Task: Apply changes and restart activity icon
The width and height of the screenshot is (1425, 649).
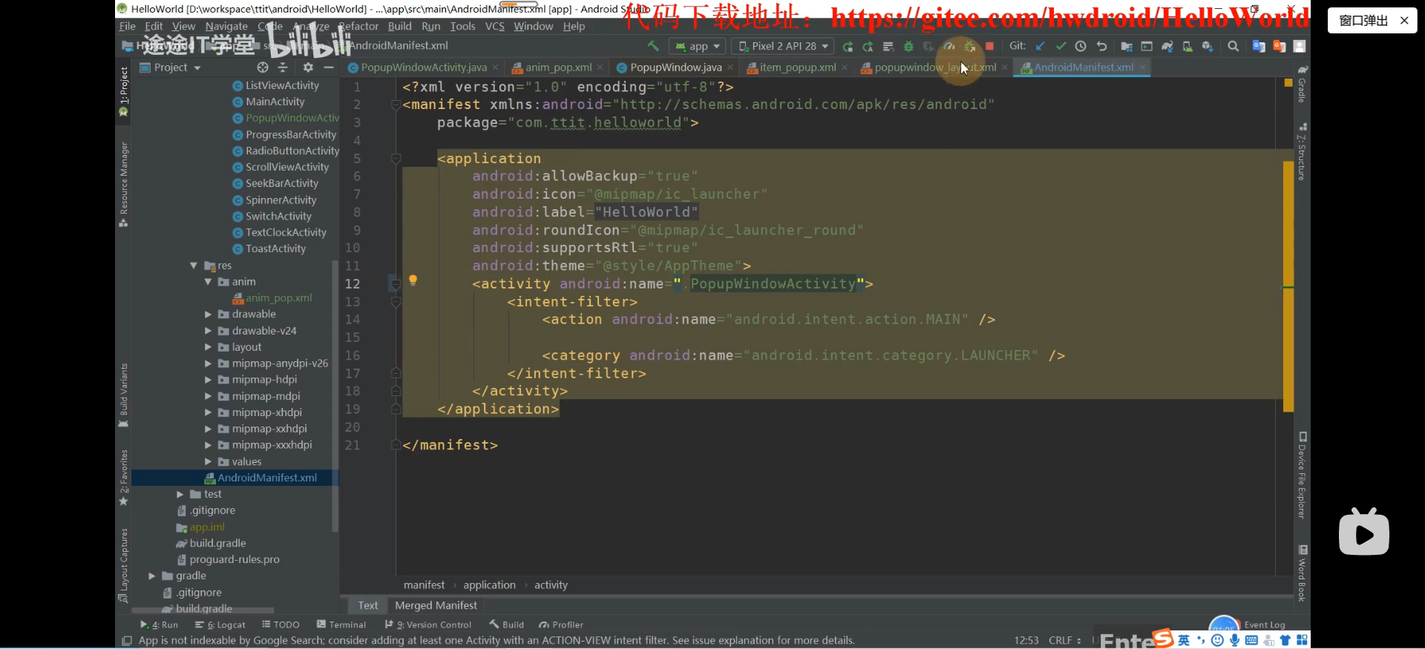Action: (868, 46)
